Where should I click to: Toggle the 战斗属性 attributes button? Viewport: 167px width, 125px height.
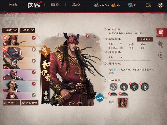(x=145, y=39)
